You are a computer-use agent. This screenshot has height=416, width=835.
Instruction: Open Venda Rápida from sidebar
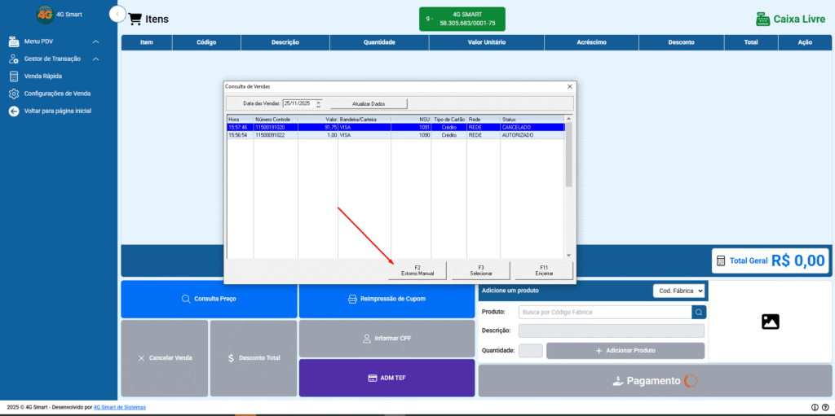pos(42,76)
